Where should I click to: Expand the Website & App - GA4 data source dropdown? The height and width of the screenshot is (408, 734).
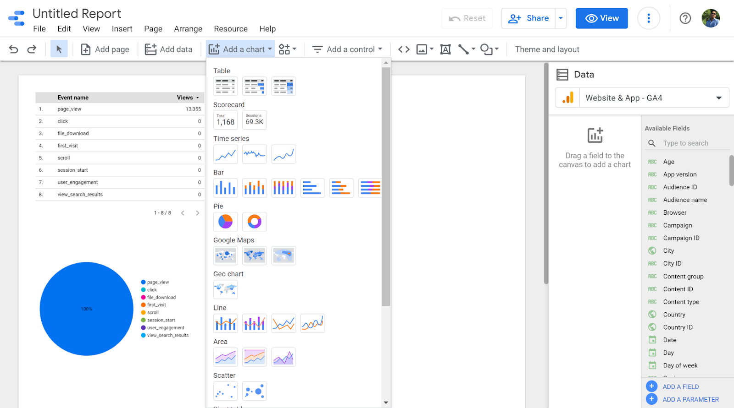[718, 98]
